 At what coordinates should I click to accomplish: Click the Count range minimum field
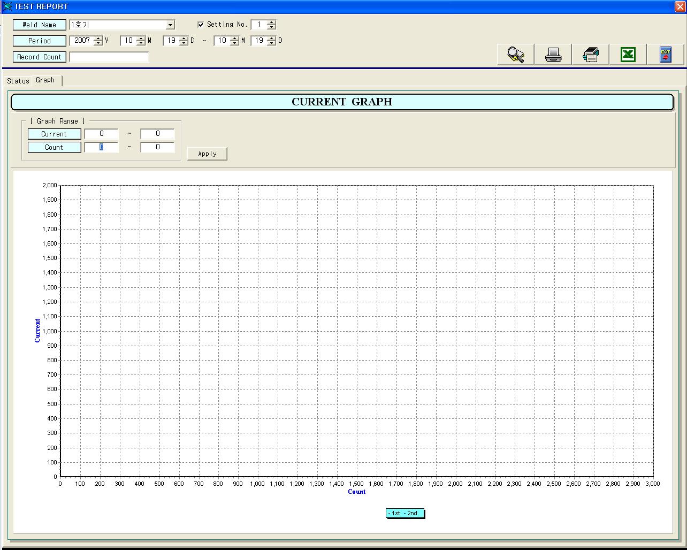tap(101, 147)
